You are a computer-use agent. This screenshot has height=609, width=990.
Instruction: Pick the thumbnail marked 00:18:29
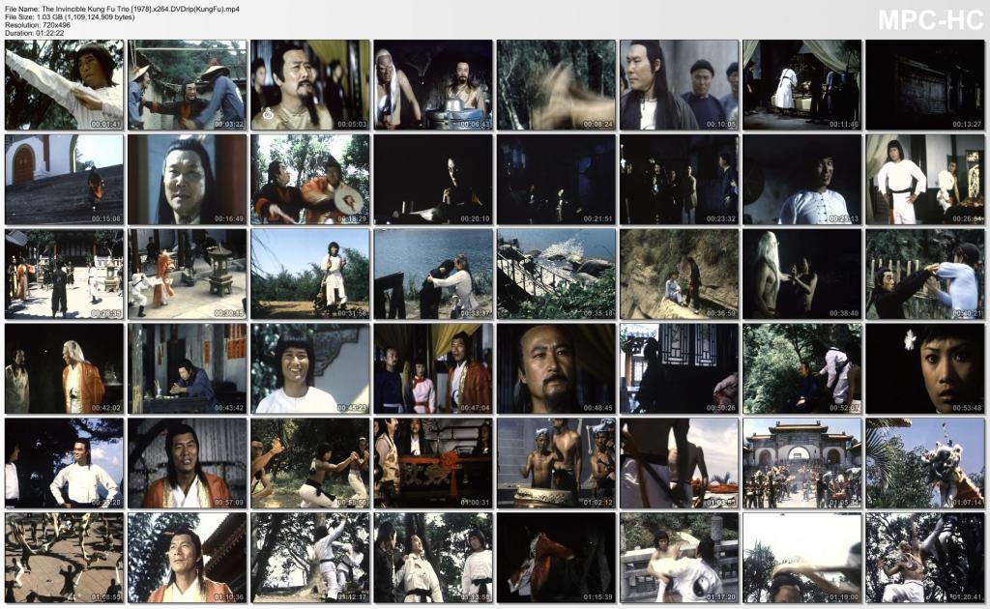(x=310, y=179)
